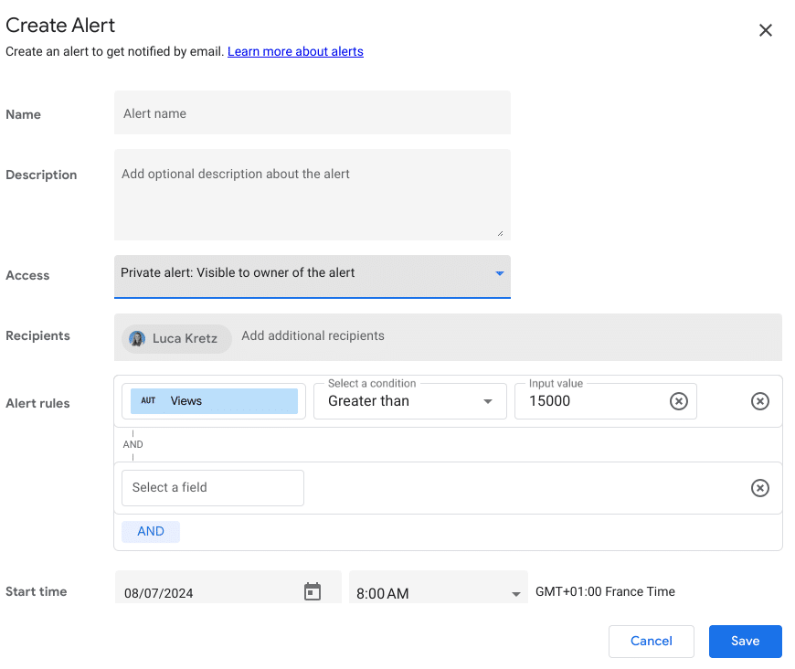Cancel creating the alert
Screen dimensions: 795x669
tap(651, 641)
